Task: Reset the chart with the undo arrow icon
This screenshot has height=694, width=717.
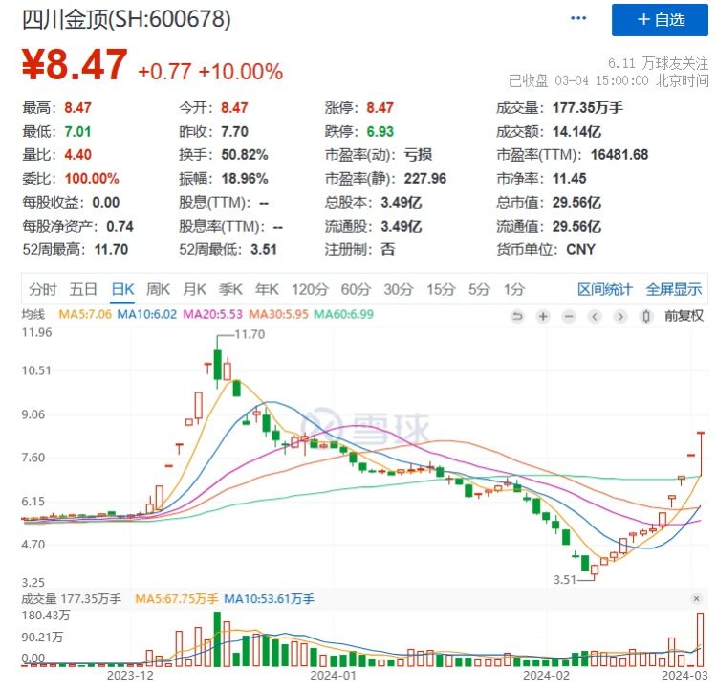Action: click(x=517, y=316)
